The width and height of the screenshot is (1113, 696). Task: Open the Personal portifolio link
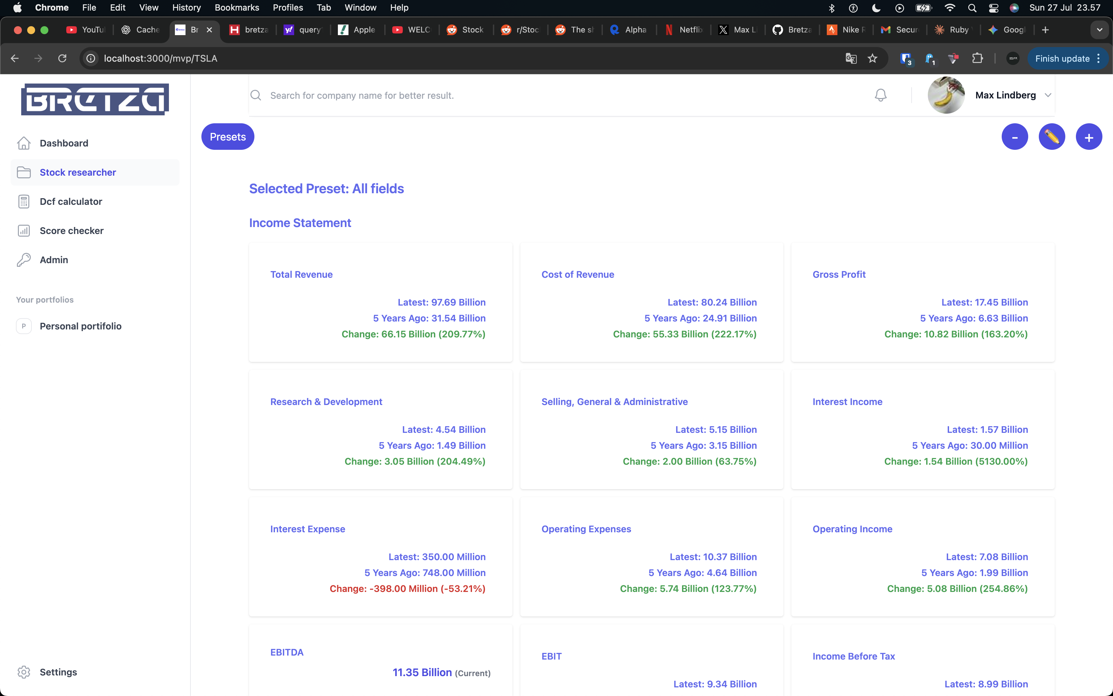click(80, 326)
